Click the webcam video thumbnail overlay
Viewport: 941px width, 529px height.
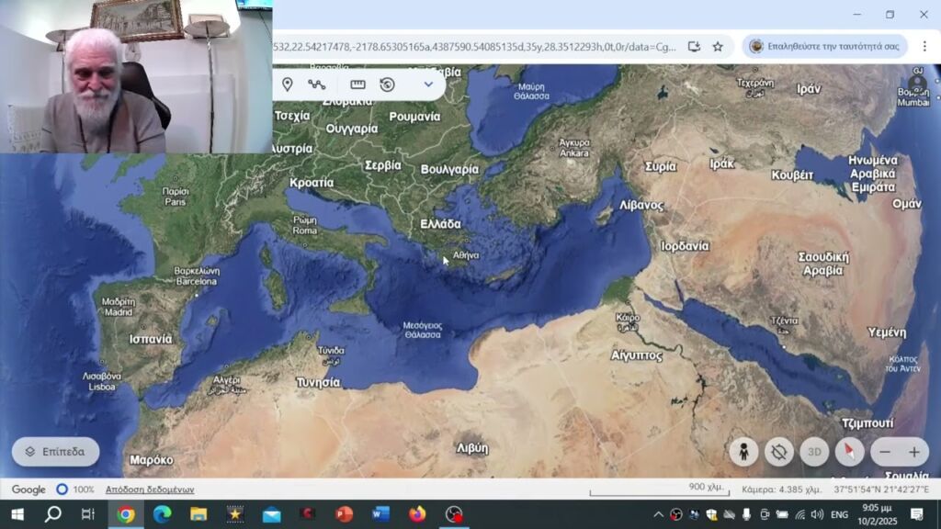click(x=136, y=76)
